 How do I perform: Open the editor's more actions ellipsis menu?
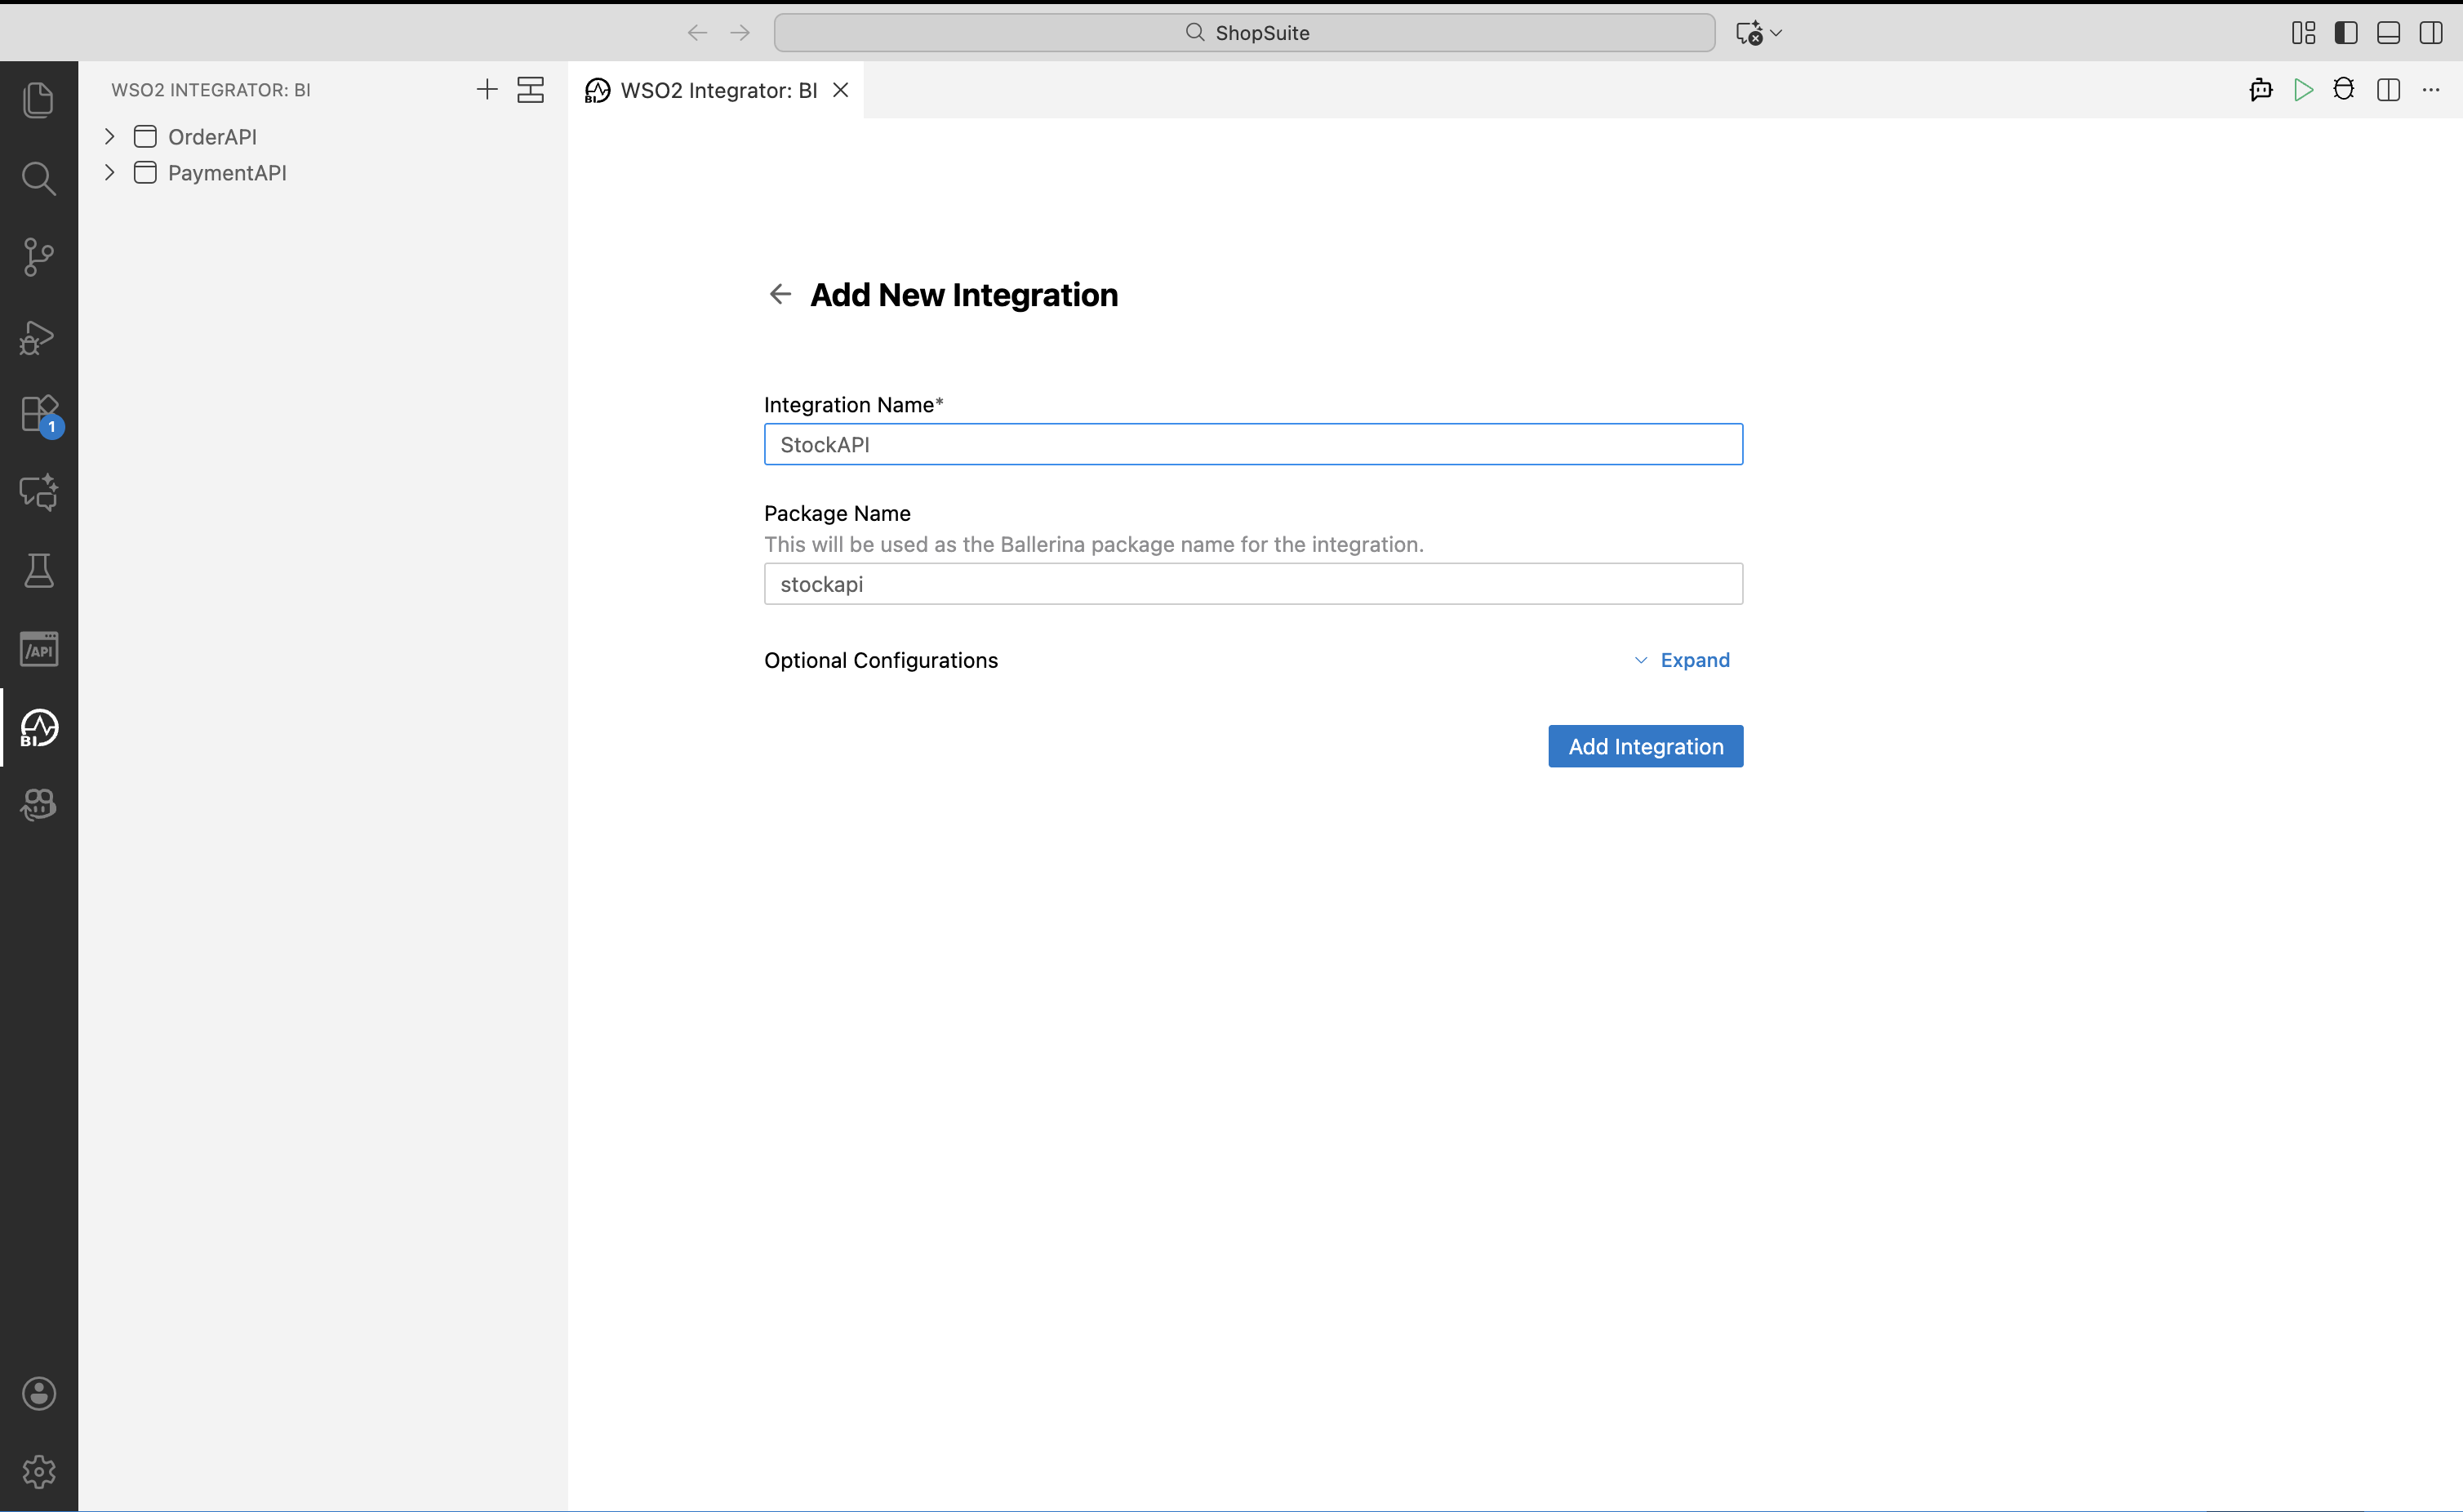2432,89
